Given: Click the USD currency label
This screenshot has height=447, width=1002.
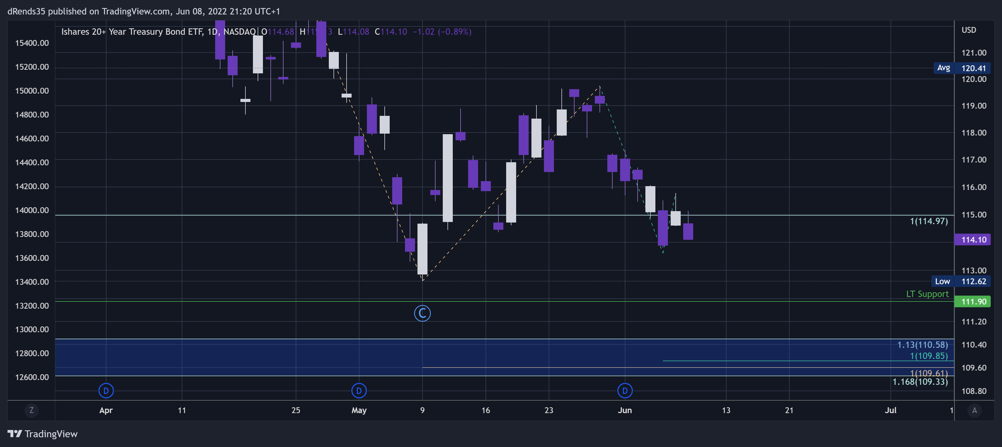Looking at the screenshot, I should point(969,30).
